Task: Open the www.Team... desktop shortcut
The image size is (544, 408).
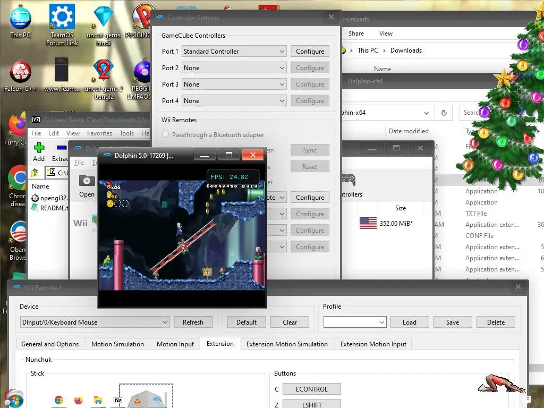Action: [62, 75]
